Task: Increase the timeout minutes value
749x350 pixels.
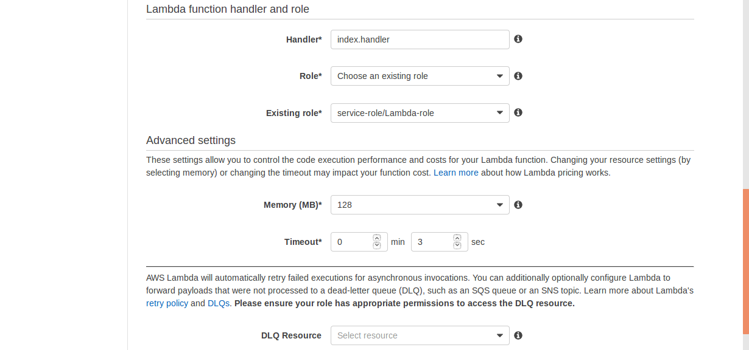Action: pos(377,238)
